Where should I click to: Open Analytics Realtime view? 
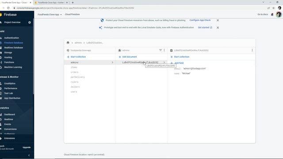coord(8,119)
